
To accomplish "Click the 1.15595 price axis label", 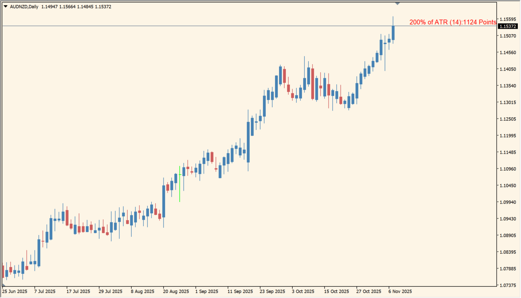I will [x=507, y=19].
